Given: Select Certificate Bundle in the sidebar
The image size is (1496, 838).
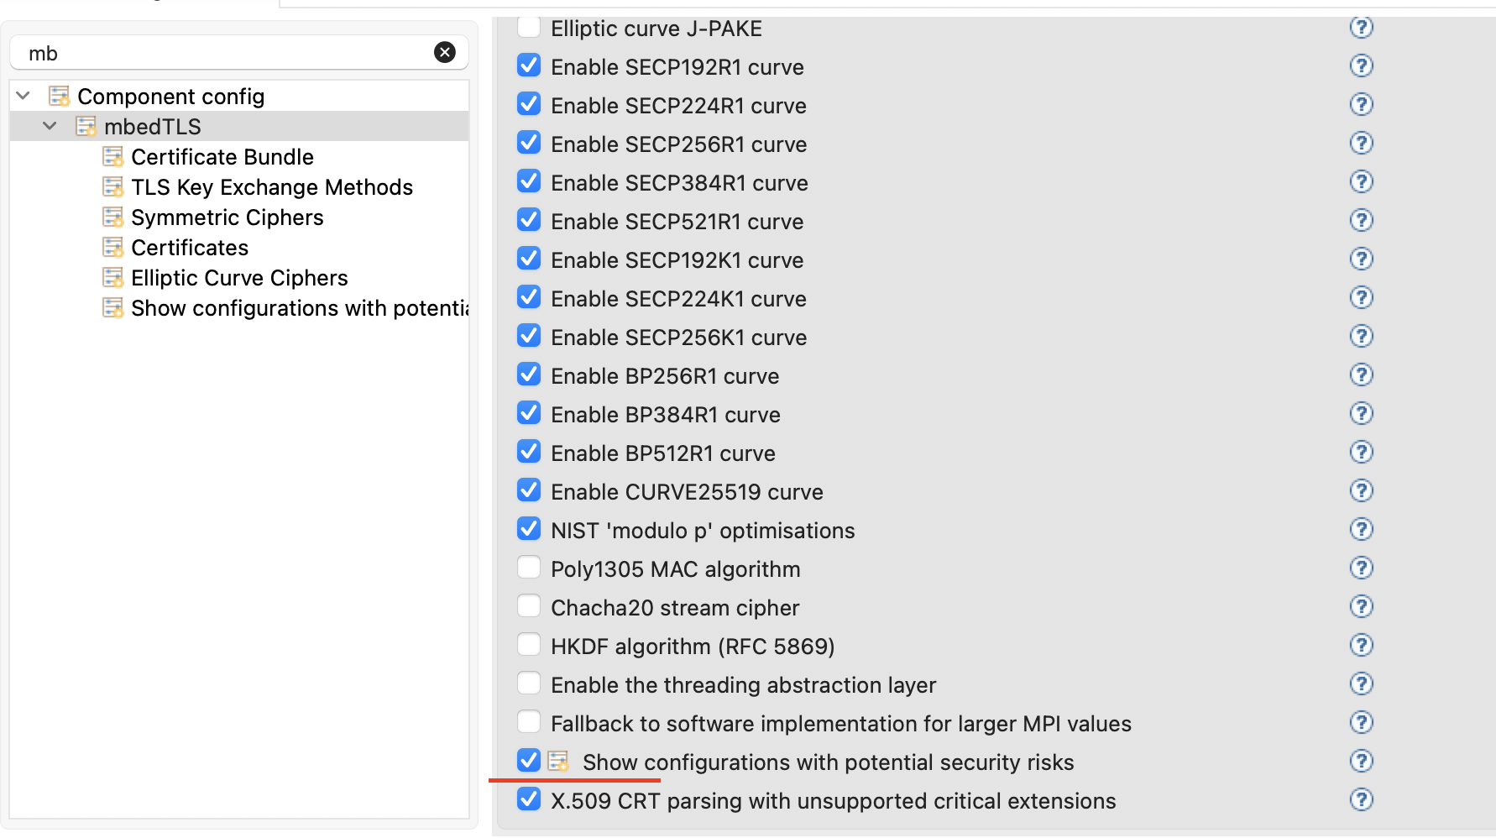Looking at the screenshot, I should (222, 156).
